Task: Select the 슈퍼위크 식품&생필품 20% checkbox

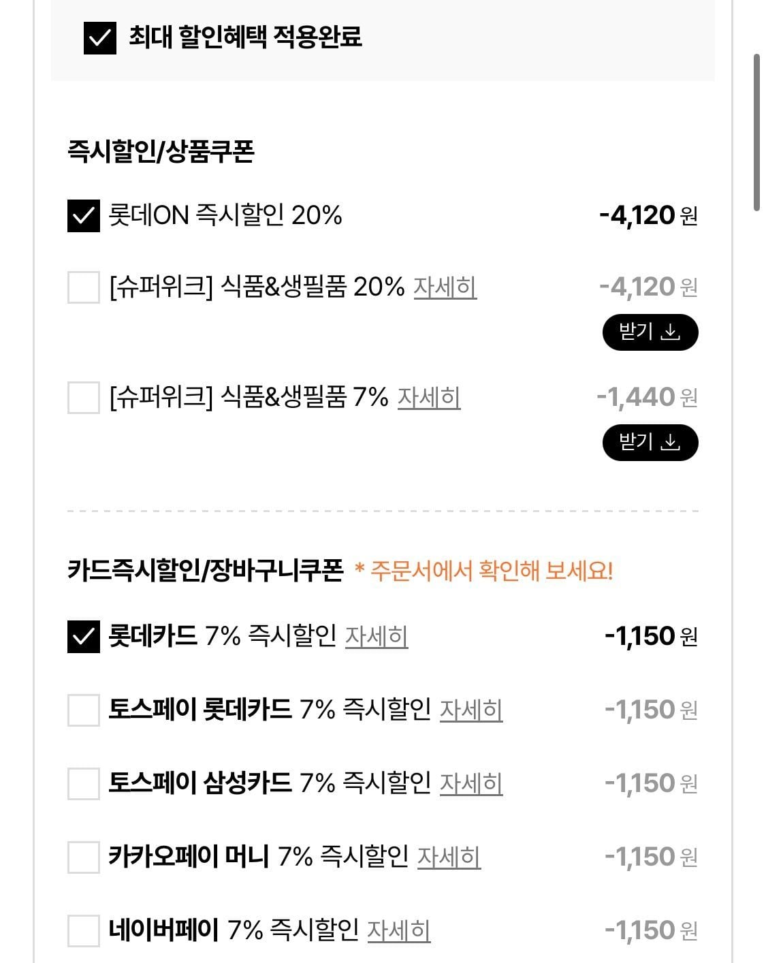Action: pos(84,287)
